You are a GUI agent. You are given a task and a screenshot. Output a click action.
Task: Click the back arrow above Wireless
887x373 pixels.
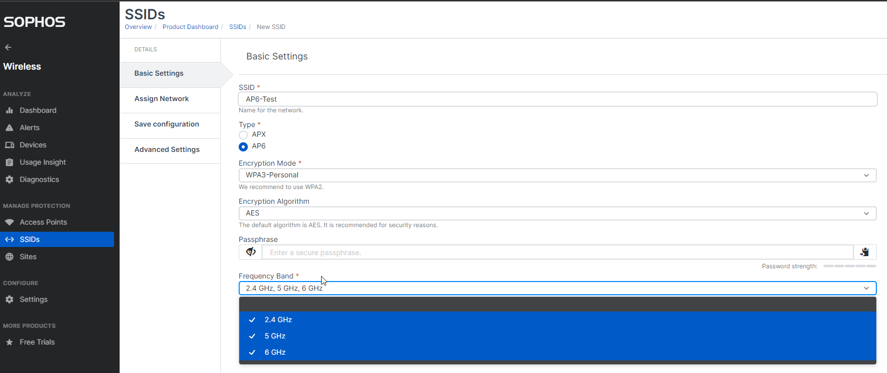[8, 47]
